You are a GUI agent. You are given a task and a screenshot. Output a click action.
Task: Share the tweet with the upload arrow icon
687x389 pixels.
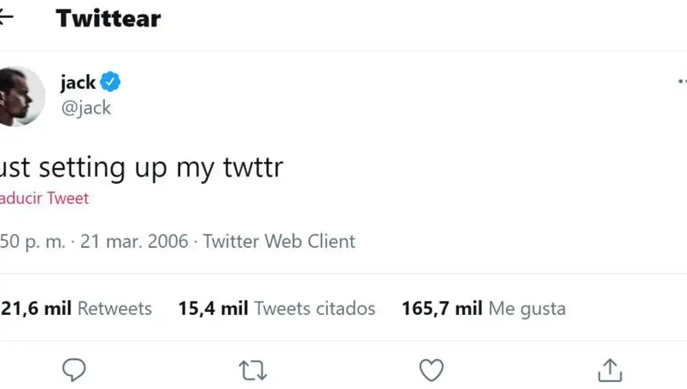click(x=609, y=370)
